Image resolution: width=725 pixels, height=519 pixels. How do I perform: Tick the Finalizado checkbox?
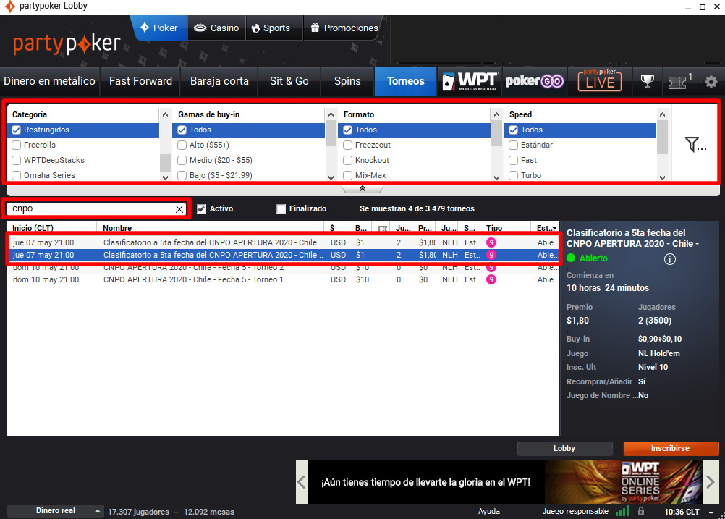point(281,209)
